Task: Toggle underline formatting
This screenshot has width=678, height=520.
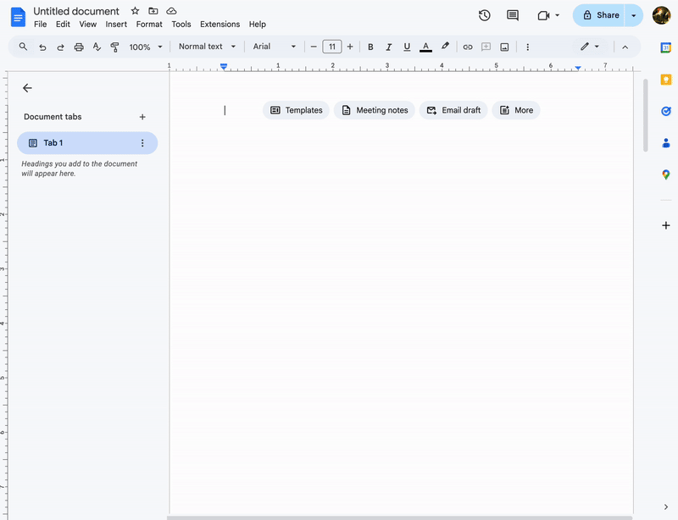Action: (407, 47)
